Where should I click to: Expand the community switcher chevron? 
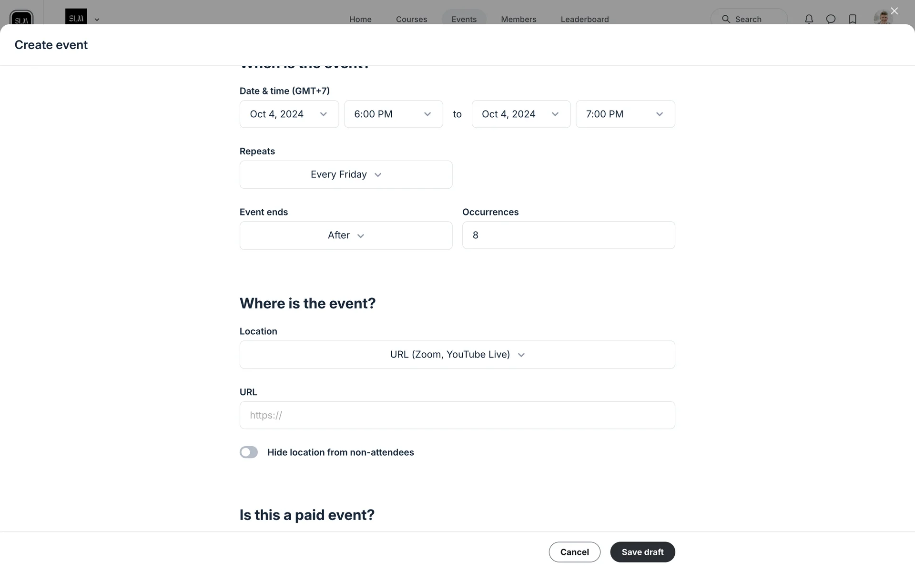pyautogui.click(x=97, y=20)
